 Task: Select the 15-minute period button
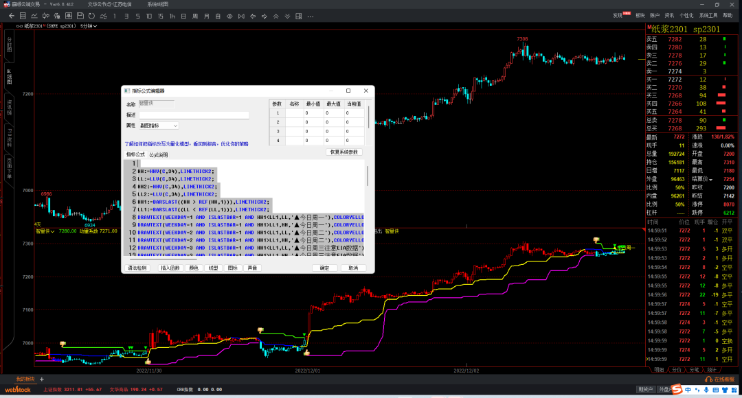click(160, 16)
